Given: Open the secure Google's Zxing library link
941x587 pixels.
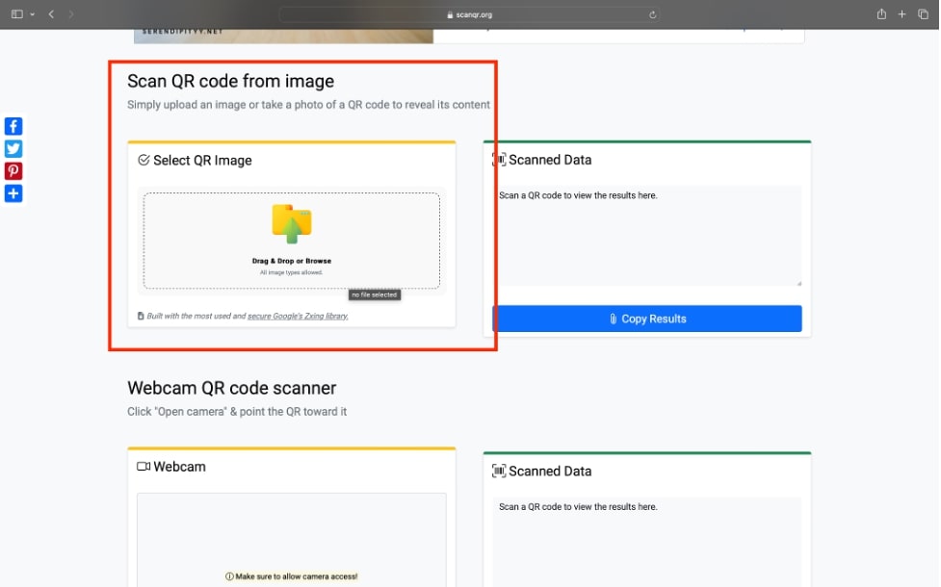Looking at the screenshot, I should 298,316.
